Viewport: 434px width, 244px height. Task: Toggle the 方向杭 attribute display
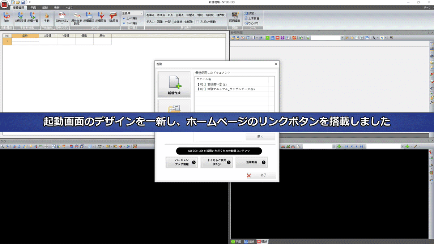coord(209,15)
